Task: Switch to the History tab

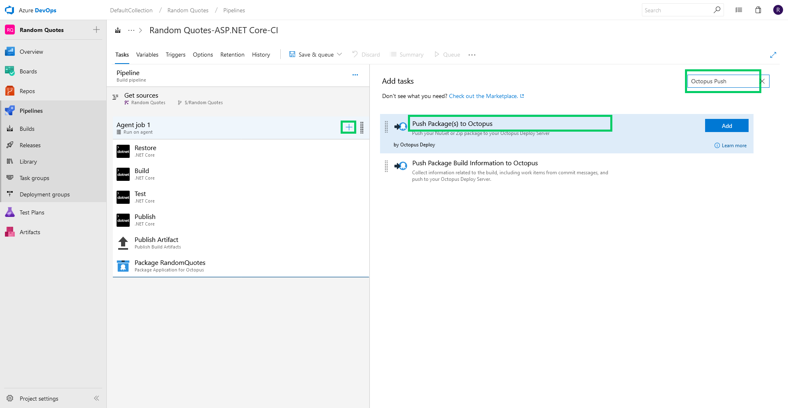Action: pyautogui.click(x=261, y=55)
